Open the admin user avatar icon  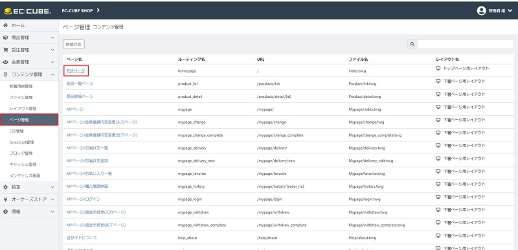481,10
